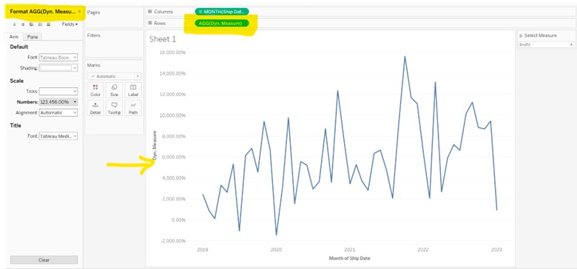Select the Format Lines icon

48,24
